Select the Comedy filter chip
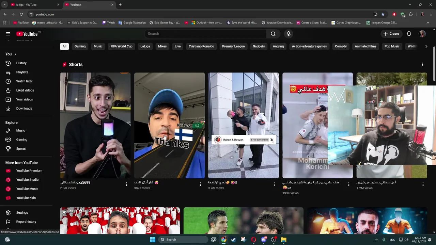 341,46
